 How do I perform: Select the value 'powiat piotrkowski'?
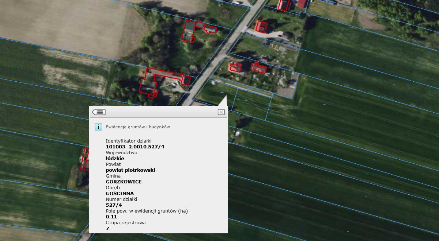(x=130, y=170)
